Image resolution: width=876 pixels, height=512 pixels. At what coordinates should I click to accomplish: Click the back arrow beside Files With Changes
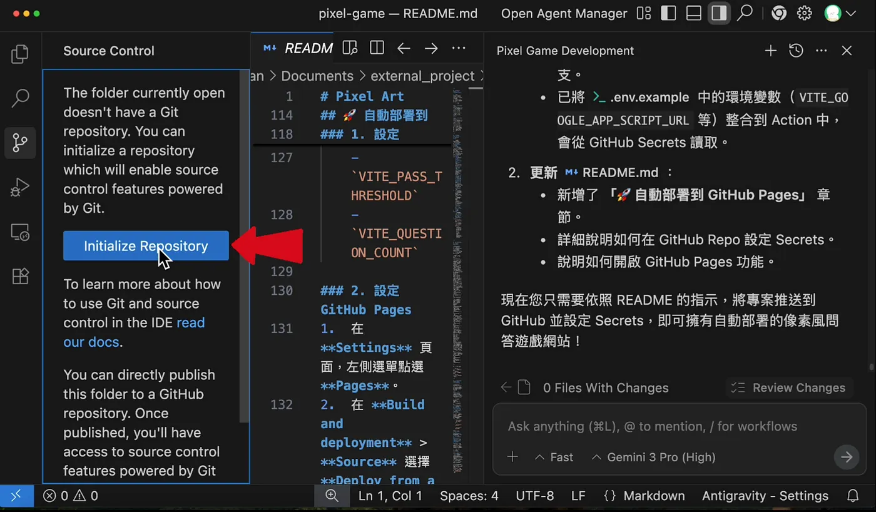coord(506,388)
